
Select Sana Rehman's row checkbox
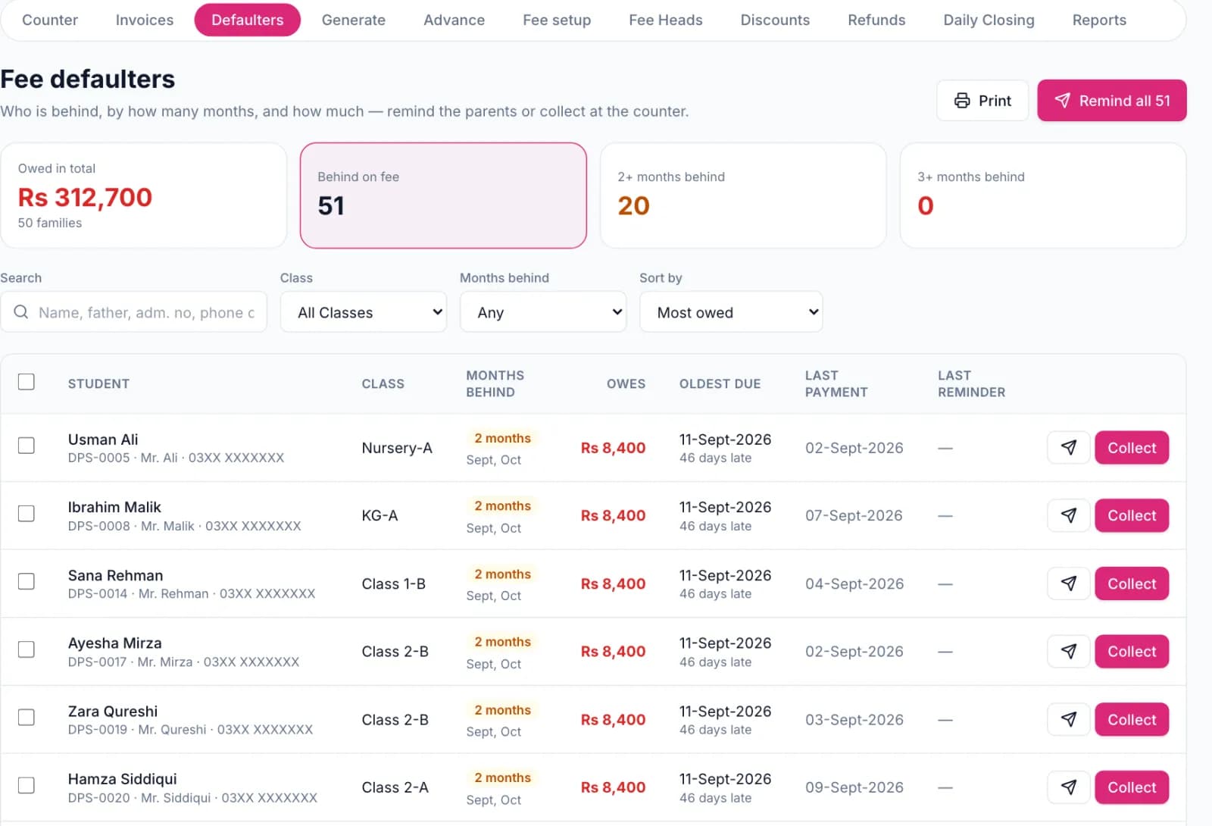[x=27, y=581]
